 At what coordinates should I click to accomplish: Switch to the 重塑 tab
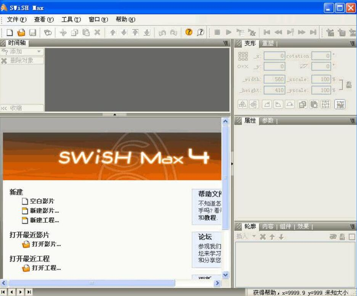(x=268, y=43)
